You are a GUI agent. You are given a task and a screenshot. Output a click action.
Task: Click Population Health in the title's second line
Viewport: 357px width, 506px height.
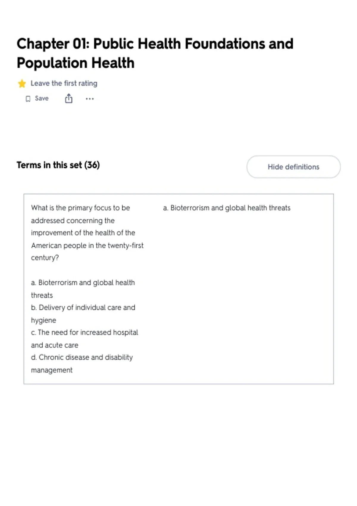[76, 63]
